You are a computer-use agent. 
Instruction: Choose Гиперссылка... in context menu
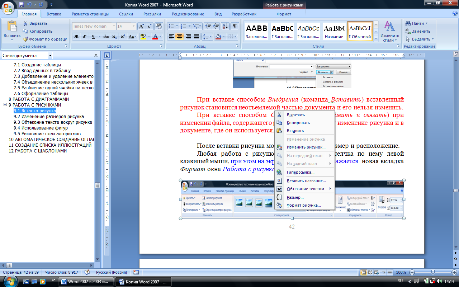tap(304, 172)
